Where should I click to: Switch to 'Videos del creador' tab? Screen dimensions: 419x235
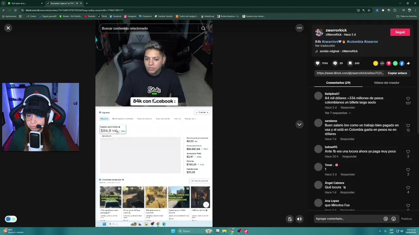pos(387,83)
